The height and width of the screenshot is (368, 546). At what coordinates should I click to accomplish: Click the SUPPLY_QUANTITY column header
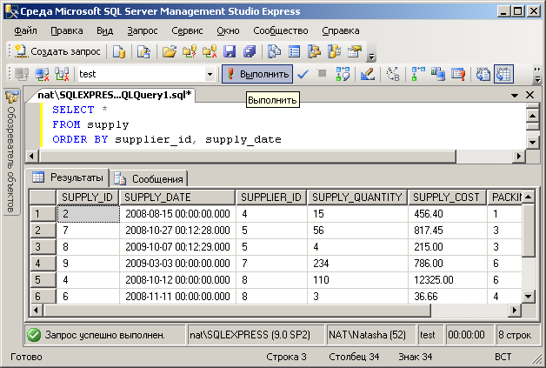[357, 197]
